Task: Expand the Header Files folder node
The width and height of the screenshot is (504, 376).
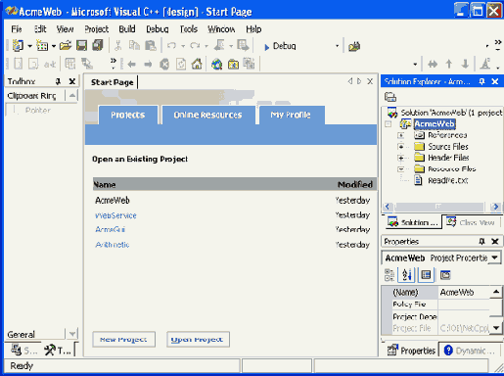Action: point(400,158)
